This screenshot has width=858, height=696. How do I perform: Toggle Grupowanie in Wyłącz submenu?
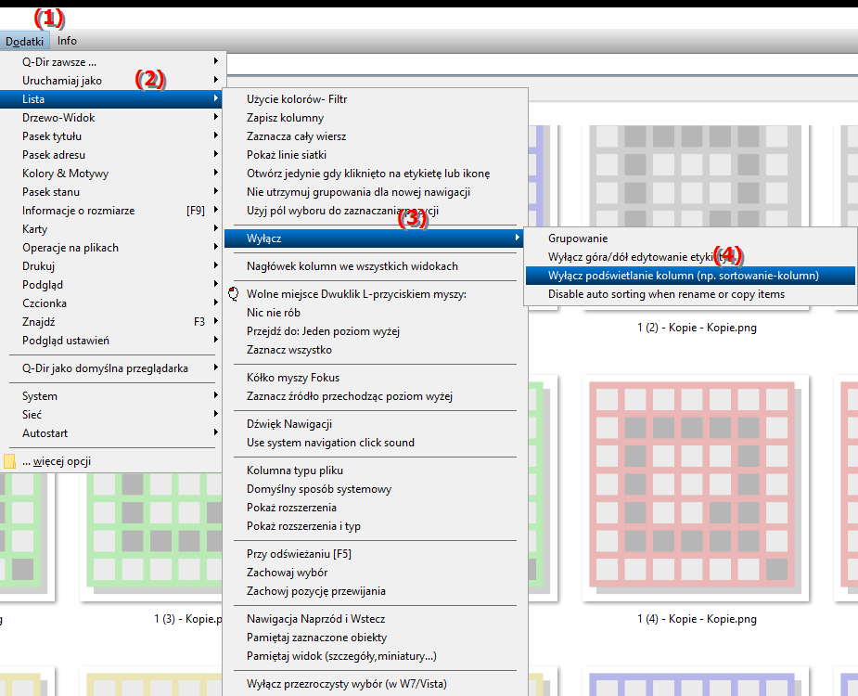pyautogui.click(x=690, y=238)
